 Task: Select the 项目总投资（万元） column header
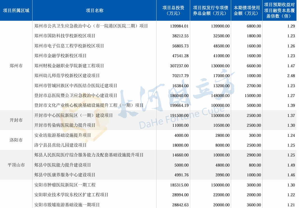[173, 10]
